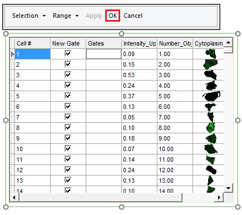Click the New Gate column header

(68, 43)
